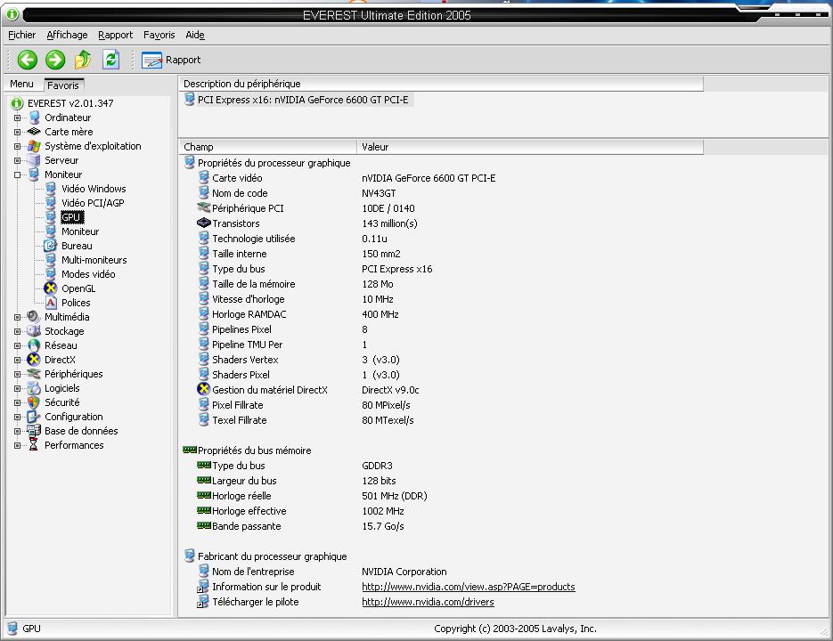The height and width of the screenshot is (641, 833).
Task: Expand the Système d'exploitation node
Action: pyautogui.click(x=18, y=146)
